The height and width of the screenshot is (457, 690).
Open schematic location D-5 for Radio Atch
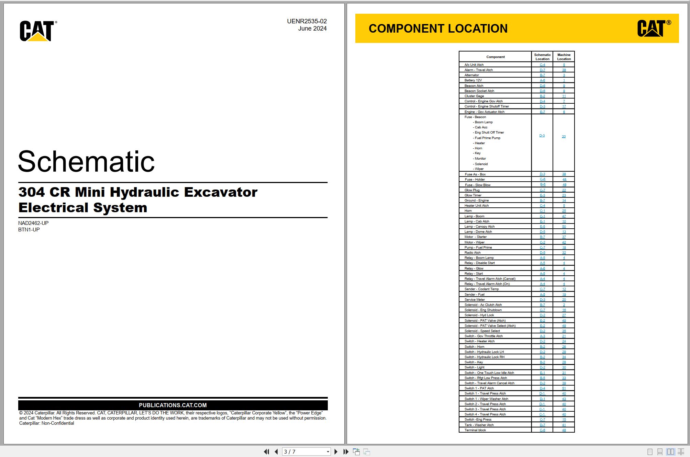click(x=542, y=253)
